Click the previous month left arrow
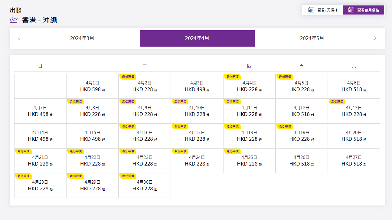The height and width of the screenshot is (220, 392). (x=19, y=38)
